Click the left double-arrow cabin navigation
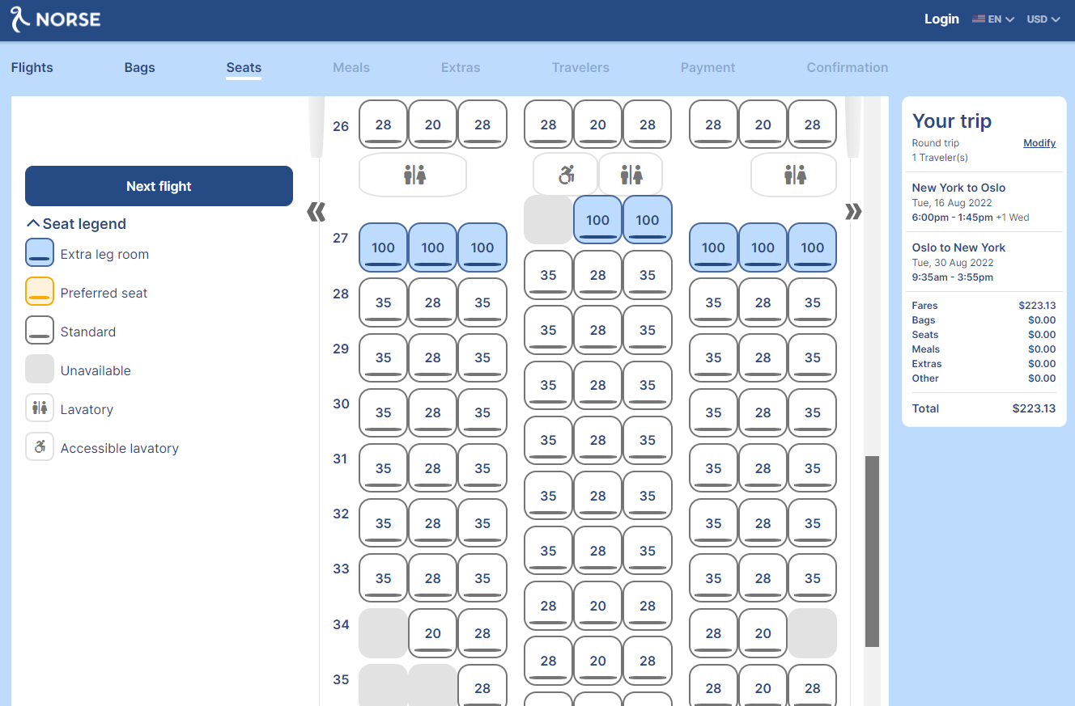 point(316,212)
